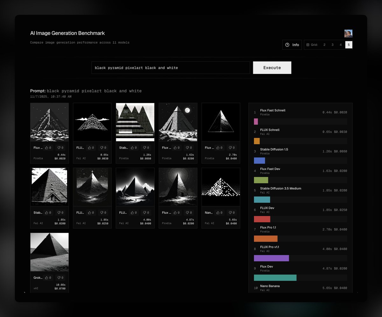Open the Info button
This screenshot has height=317, width=382.
point(292,45)
